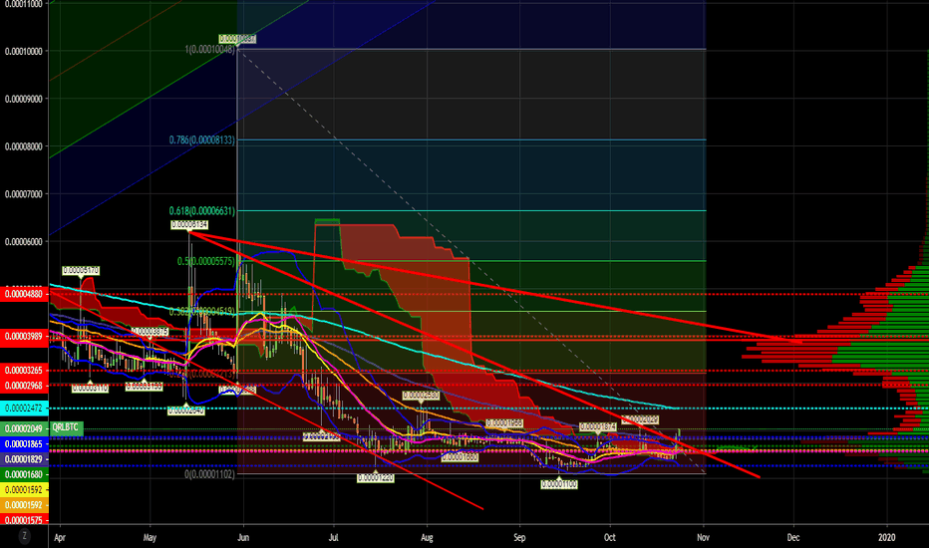
Task: Click the 0.00010000 price axis tick
Action: (x=24, y=52)
